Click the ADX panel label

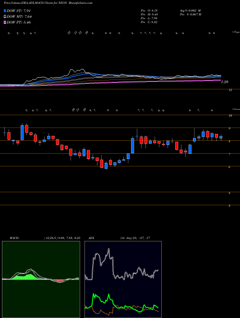pyautogui.click(x=92, y=238)
